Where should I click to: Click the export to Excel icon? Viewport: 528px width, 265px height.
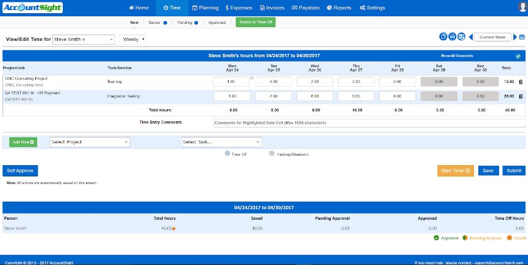[x=461, y=37]
